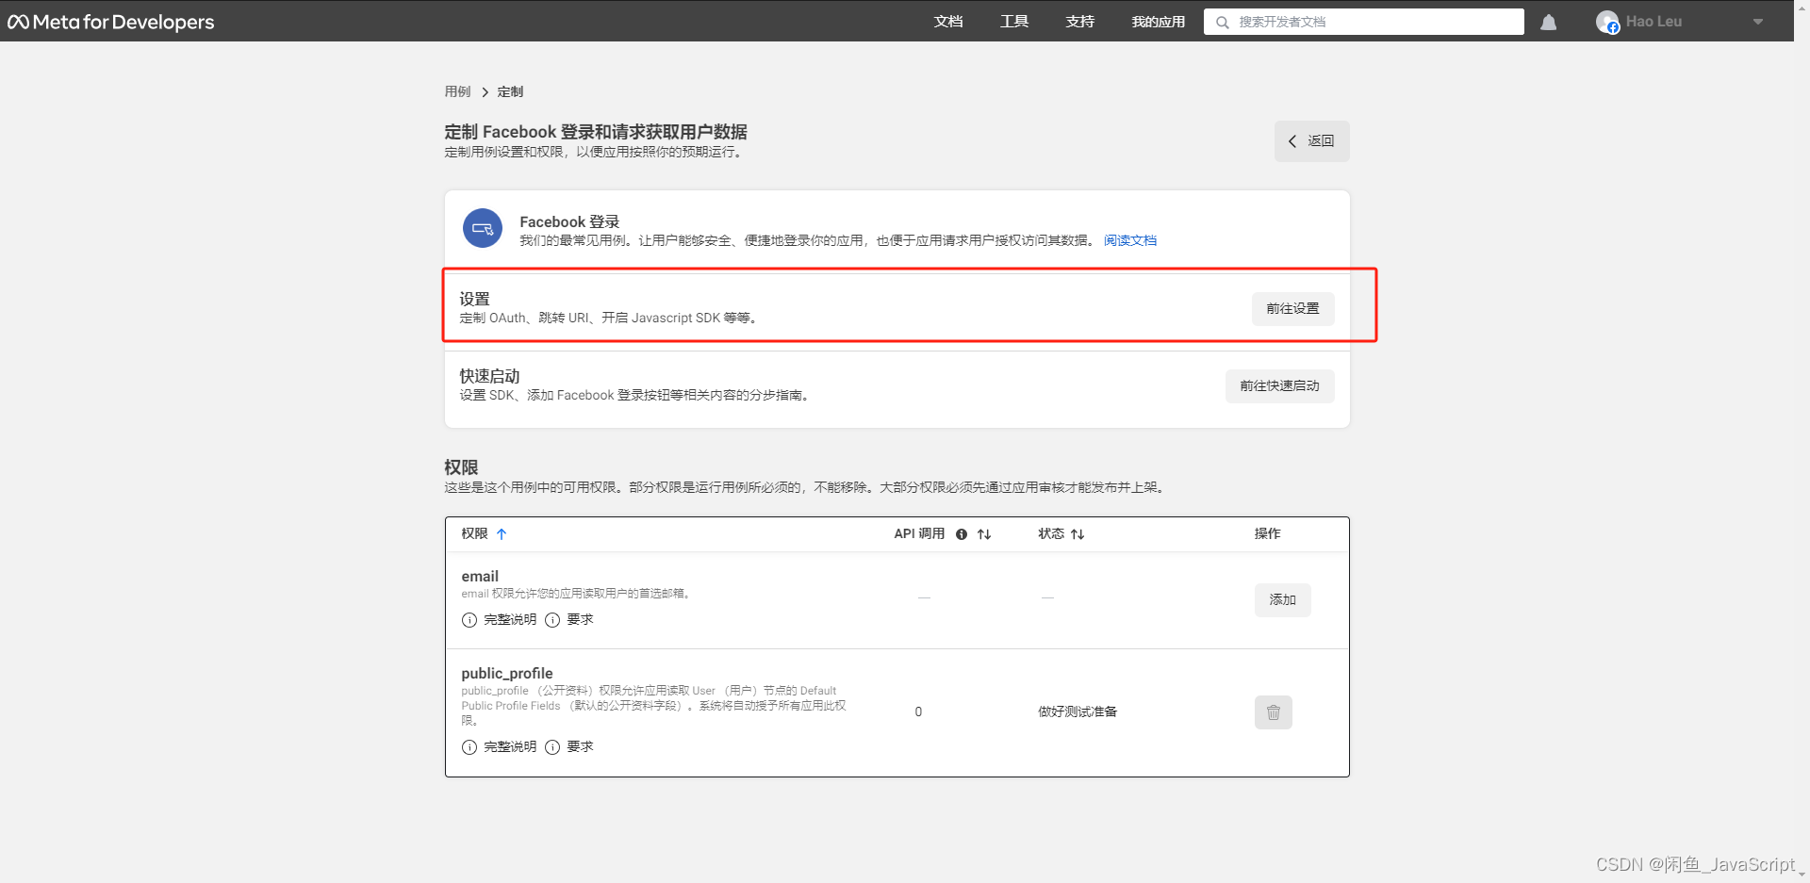Click the 返回 back button
The width and height of the screenshot is (1810, 883).
point(1311,141)
